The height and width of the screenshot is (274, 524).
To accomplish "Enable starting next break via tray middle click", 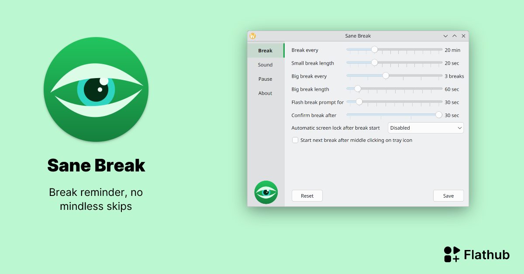I will click(295, 140).
